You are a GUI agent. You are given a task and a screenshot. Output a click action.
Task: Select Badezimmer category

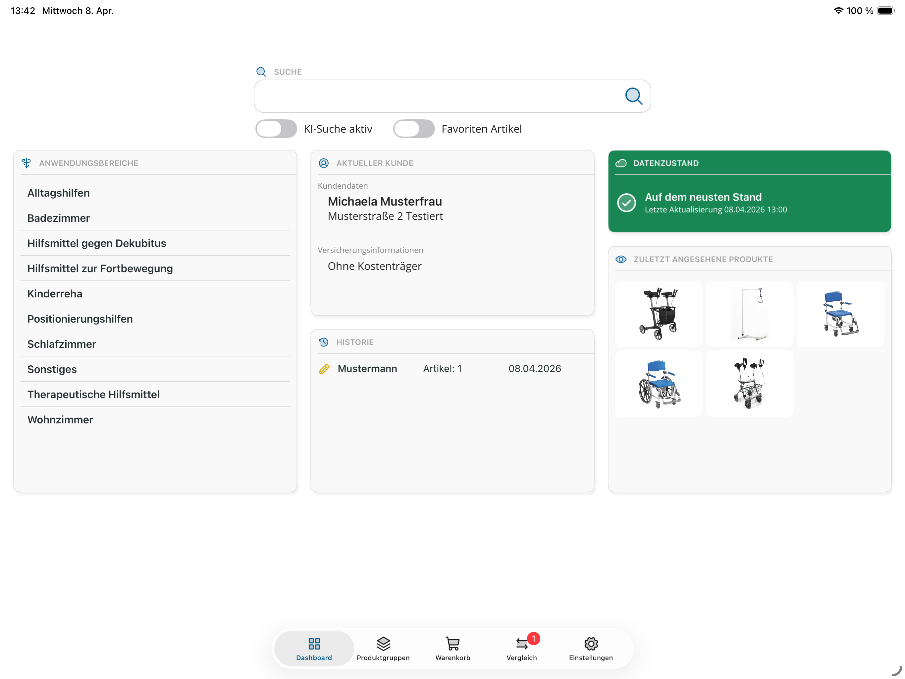coord(155,218)
